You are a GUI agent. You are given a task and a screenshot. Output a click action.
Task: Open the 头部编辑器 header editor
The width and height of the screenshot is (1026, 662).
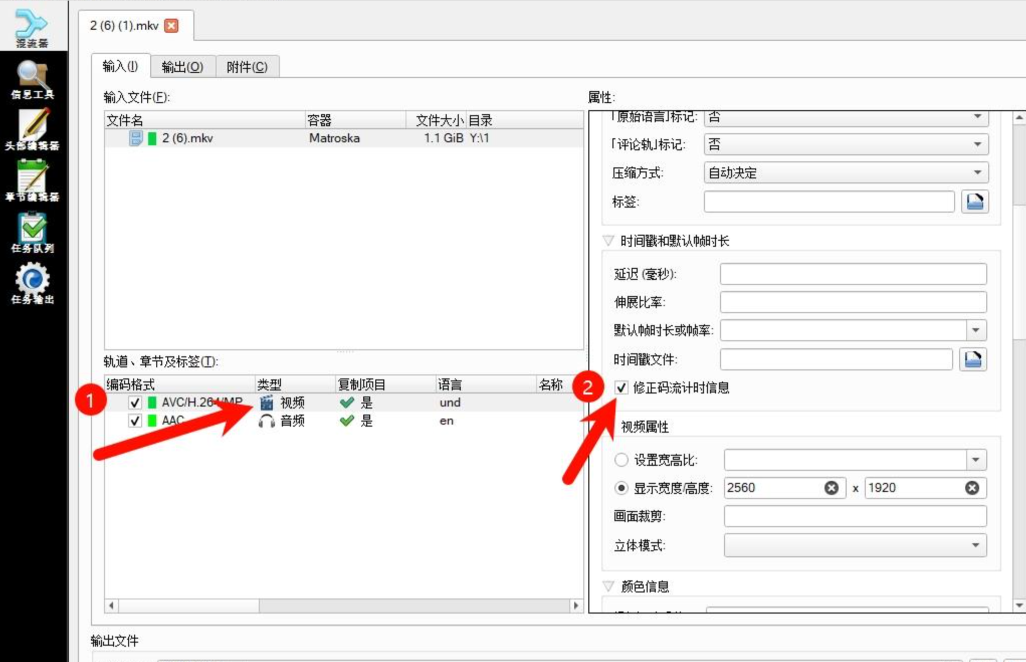pos(32,130)
